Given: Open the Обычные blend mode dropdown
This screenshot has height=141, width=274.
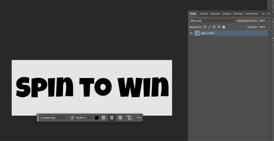Looking at the screenshot, I should pyautogui.click(x=212, y=21).
